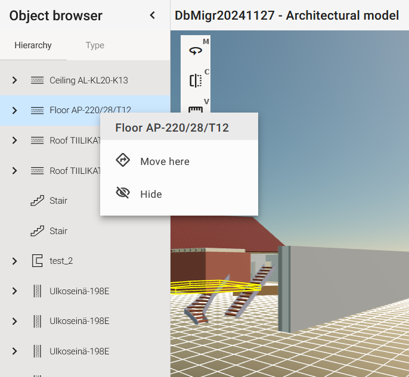The height and width of the screenshot is (377, 409).
Task: Open the Hierarchy tab
Action: tap(33, 45)
